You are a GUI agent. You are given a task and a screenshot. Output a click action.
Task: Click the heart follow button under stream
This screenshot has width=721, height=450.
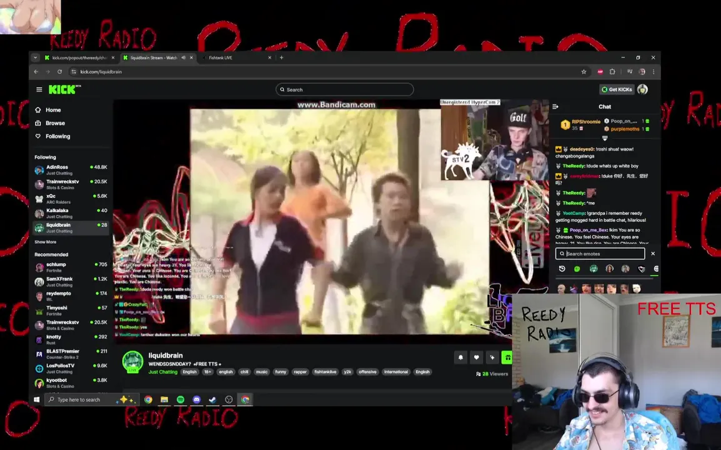pos(476,357)
